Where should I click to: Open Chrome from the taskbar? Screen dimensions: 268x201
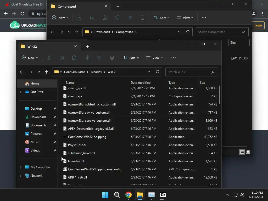pyautogui.click(x=129, y=195)
